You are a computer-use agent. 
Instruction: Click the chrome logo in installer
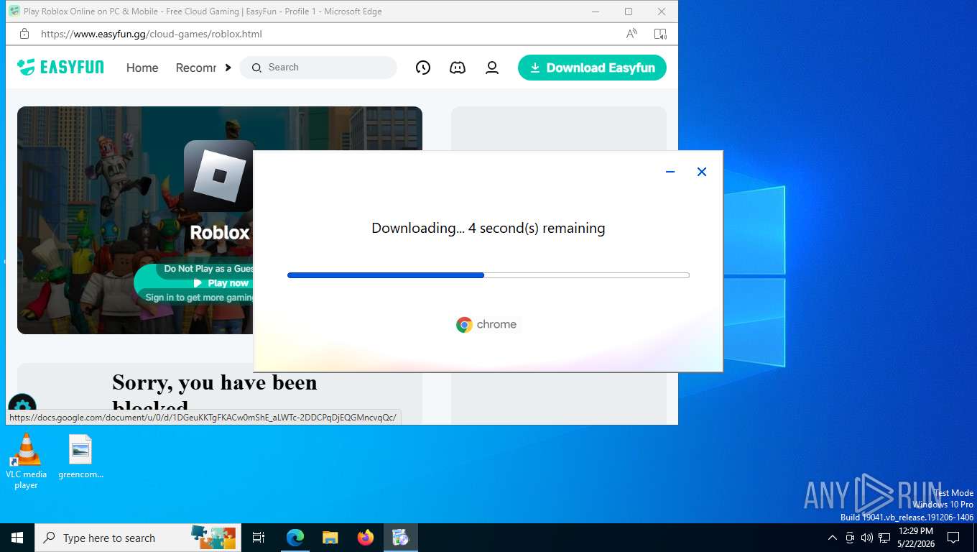pos(486,325)
